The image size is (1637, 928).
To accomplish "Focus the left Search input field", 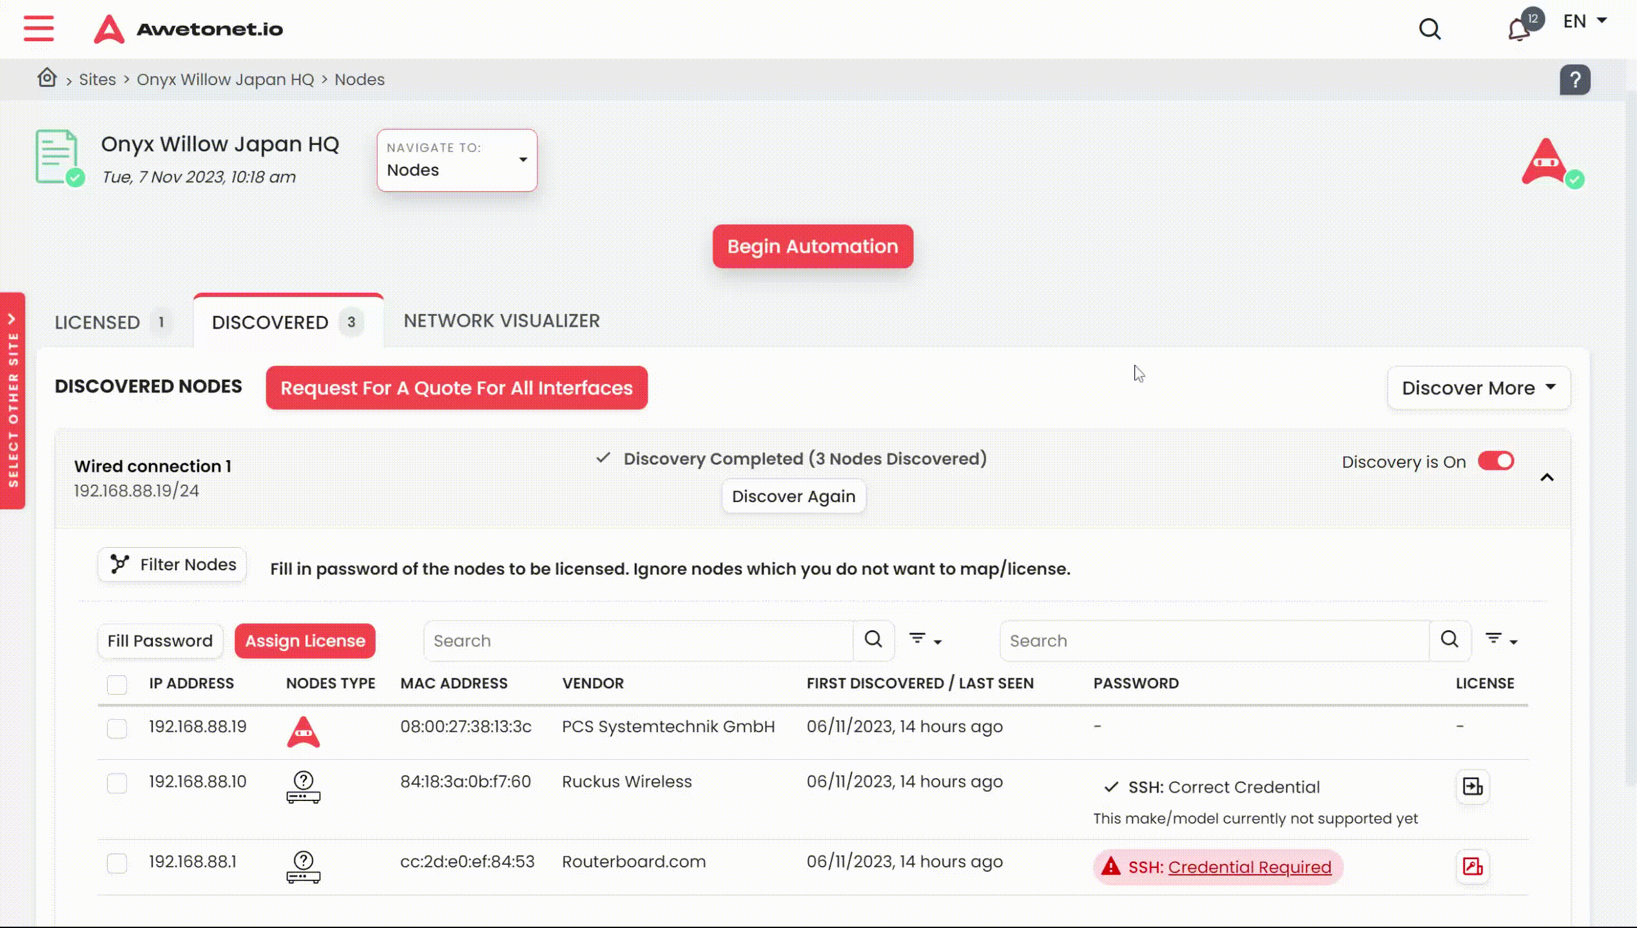I will click(639, 641).
